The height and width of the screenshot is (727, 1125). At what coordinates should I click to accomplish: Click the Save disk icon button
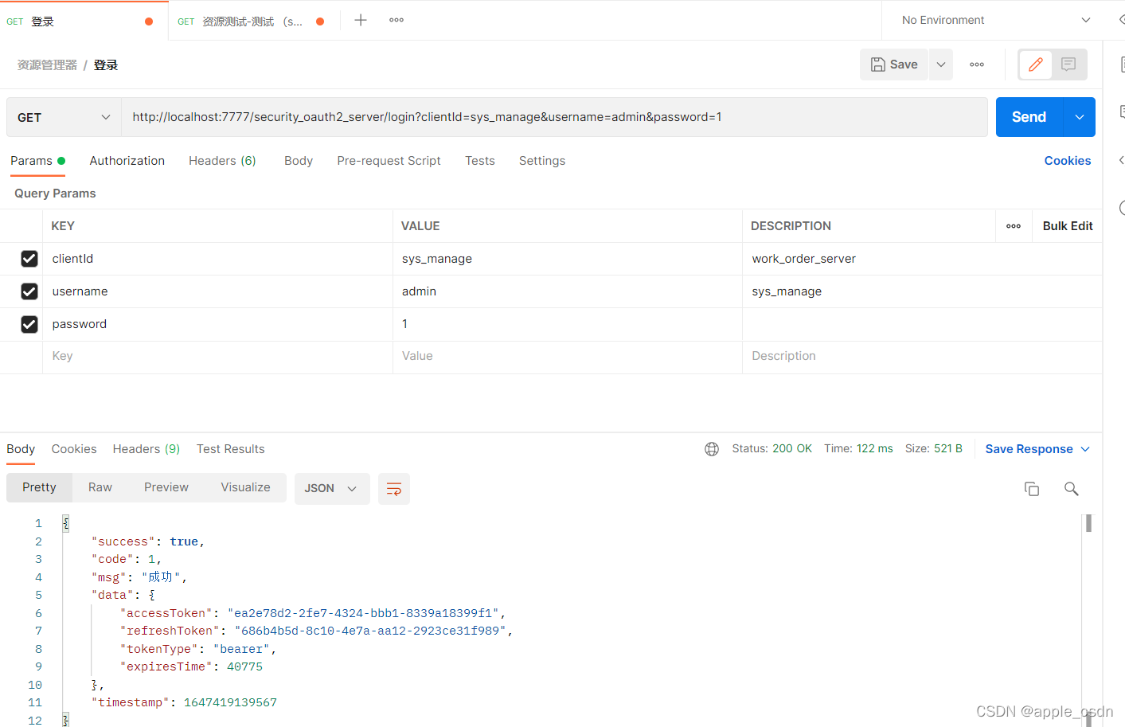tap(894, 64)
